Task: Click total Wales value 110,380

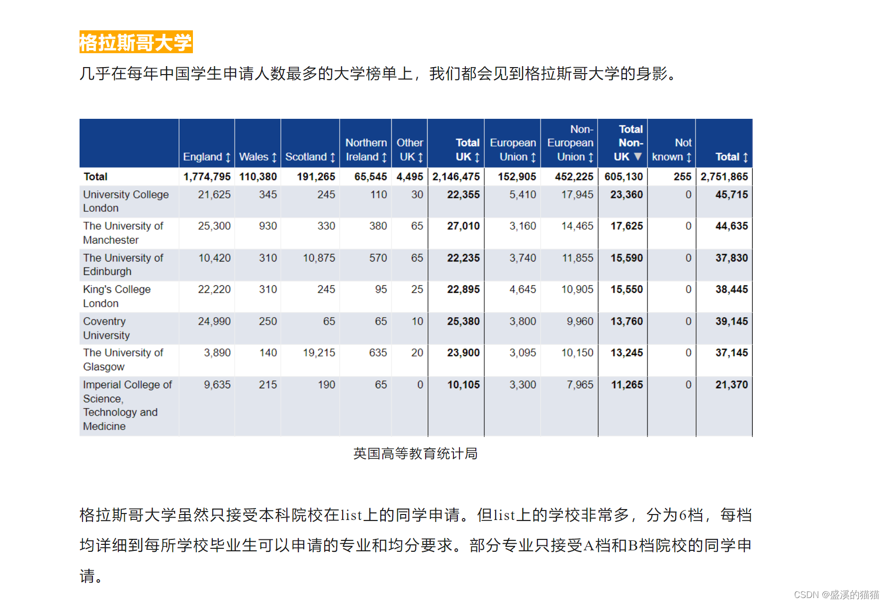Action: point(258,176)
